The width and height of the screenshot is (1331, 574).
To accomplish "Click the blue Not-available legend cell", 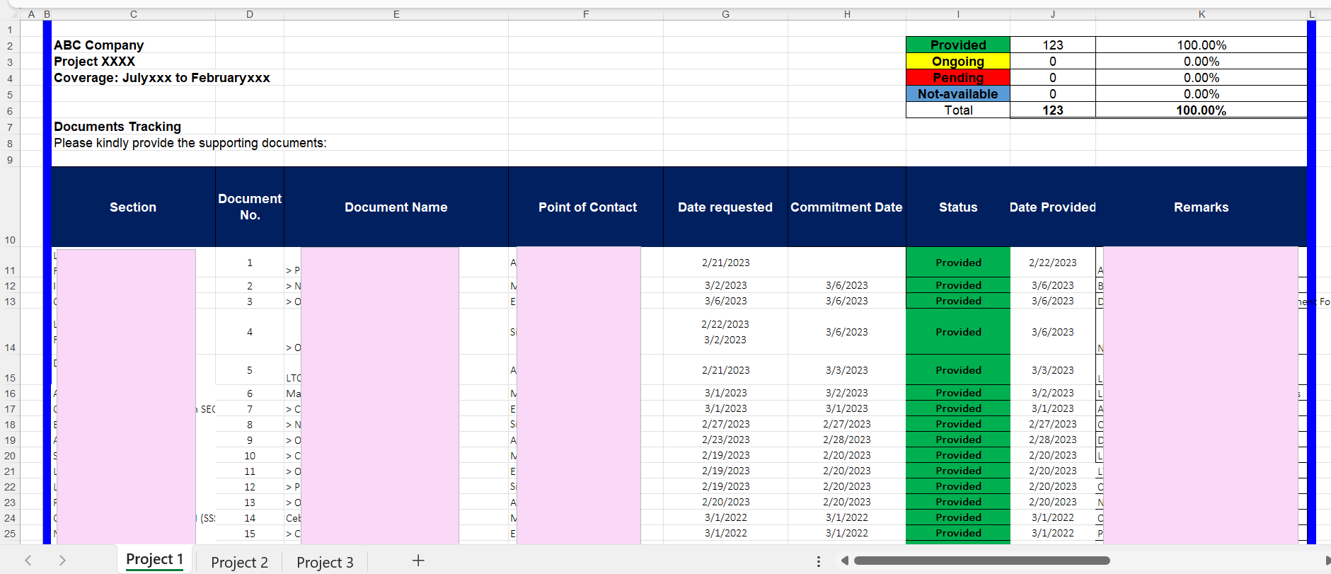I will [x=958, y=93].
